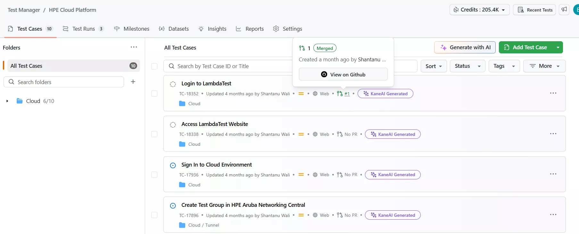The image size is (579, 234).
Task: Open the More filters dropdown
Action: 544,66
